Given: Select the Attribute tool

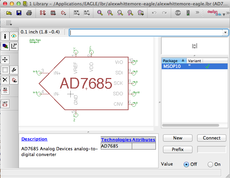Looking at the screenshot, I should tap(5, 104).
